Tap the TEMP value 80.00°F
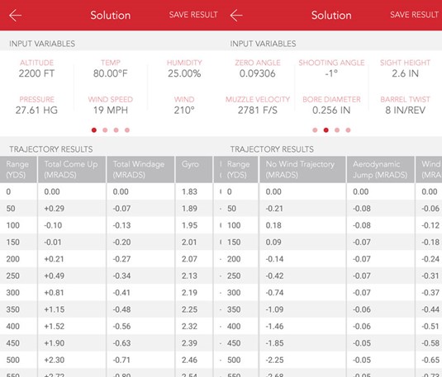Image resolution: width=442 pixels, height=377 pixels. [x=111, y=73]
